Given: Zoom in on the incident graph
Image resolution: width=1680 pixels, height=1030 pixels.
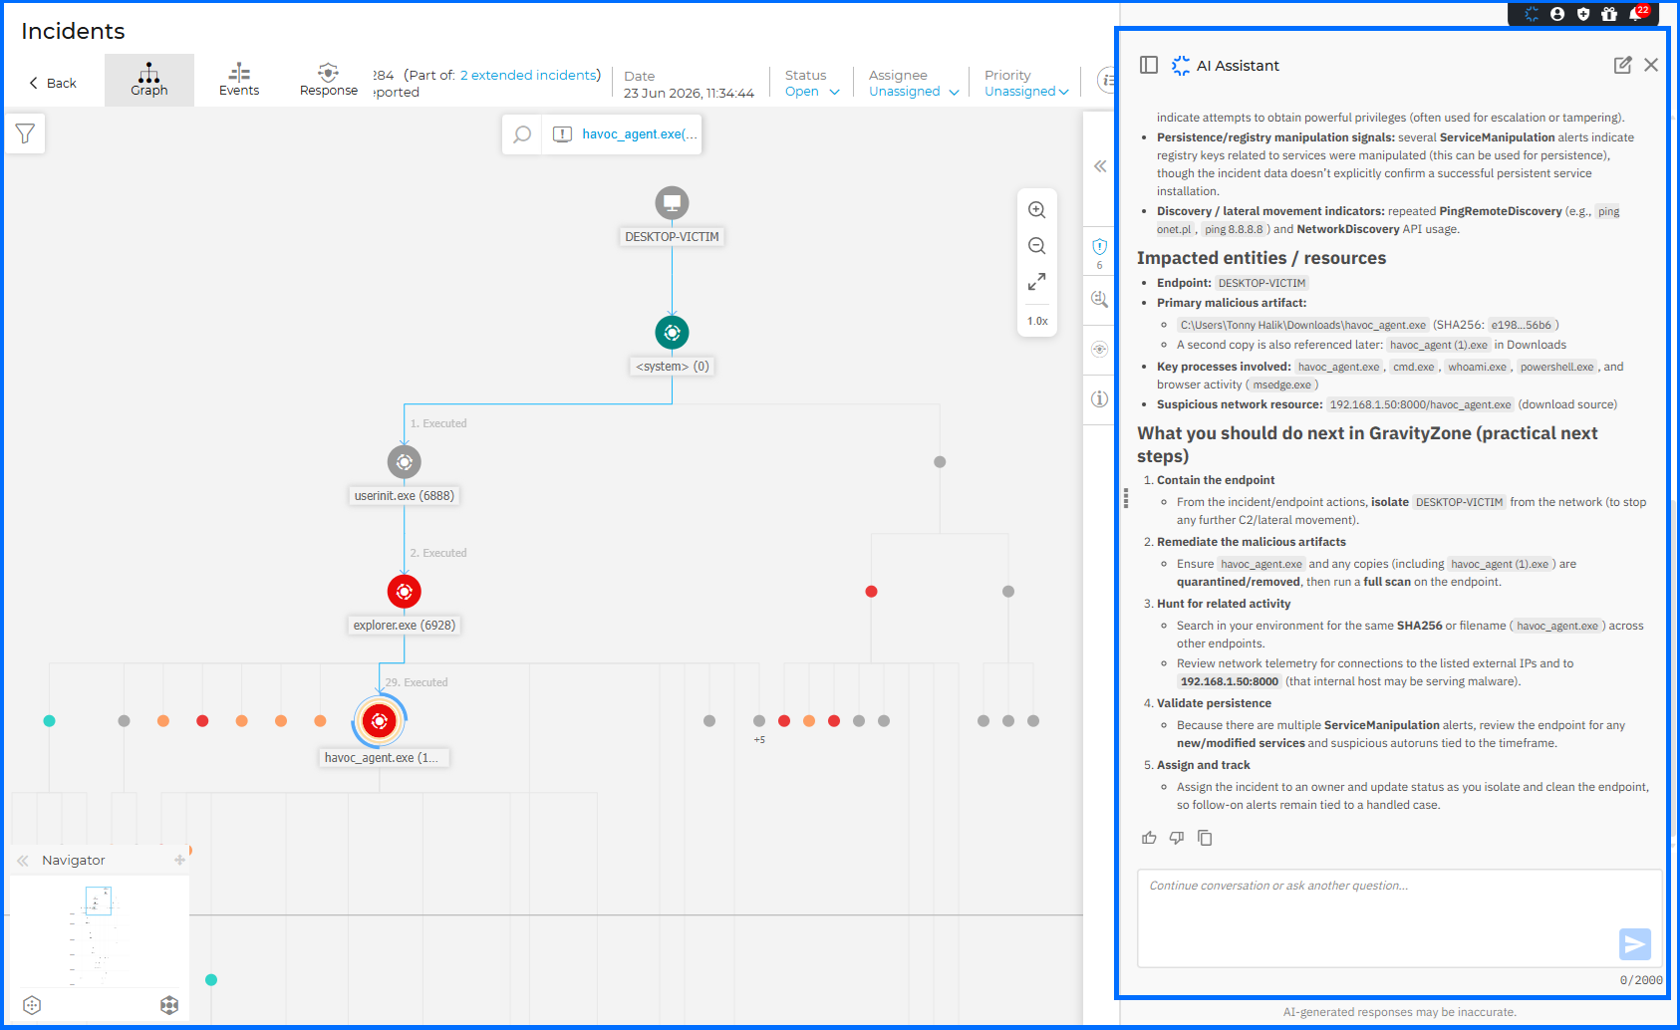Looking at the screenshot, I should 1036,210.
